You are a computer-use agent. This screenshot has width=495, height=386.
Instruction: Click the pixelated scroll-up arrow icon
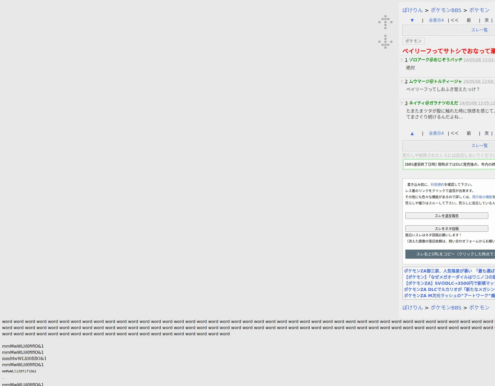[x=385, y=22]
